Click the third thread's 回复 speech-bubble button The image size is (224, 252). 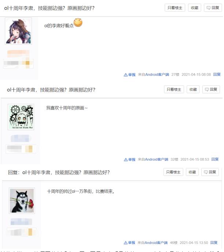[210, 172]
